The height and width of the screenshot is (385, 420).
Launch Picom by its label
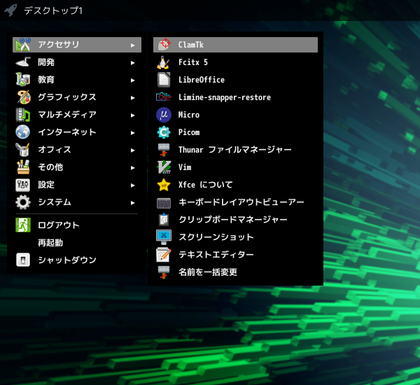[x=189, y=132]
